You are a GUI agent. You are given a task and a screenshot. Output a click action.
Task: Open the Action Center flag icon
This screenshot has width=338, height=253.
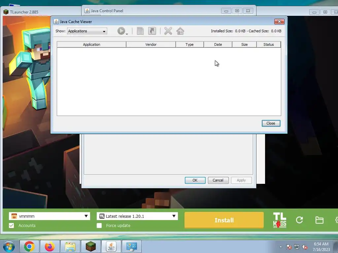tap(289, 247)
